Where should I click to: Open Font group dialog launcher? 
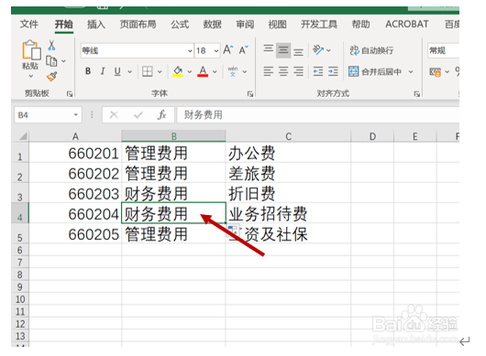pyautogui.click(x=249, y=93)
